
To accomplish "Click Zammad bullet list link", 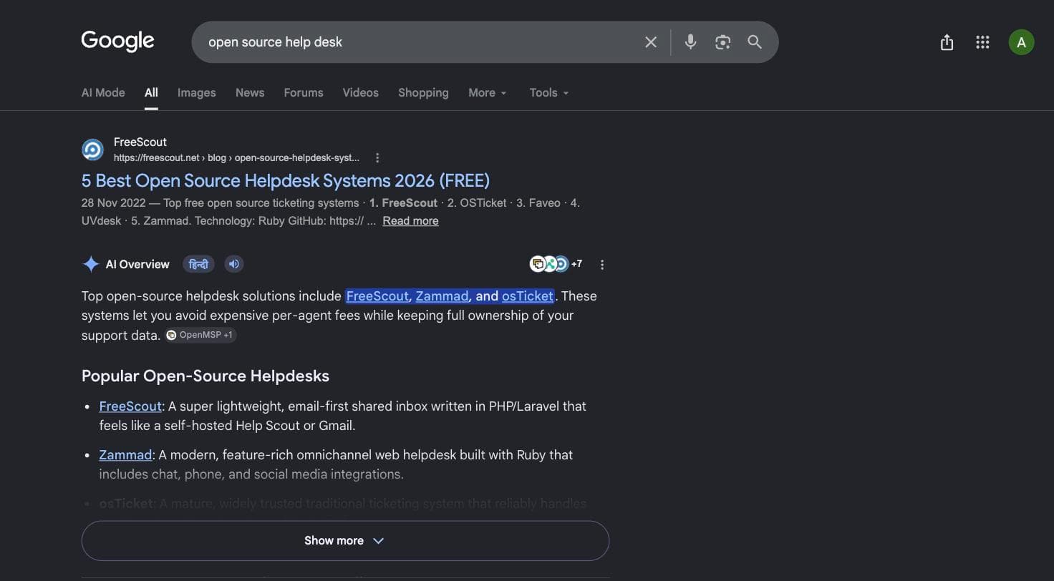I will click(125, 455).
